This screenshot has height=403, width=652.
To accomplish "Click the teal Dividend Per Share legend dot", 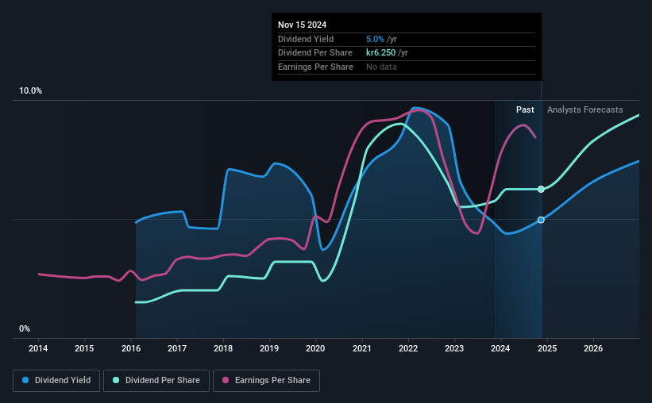I will click(116, 380).
